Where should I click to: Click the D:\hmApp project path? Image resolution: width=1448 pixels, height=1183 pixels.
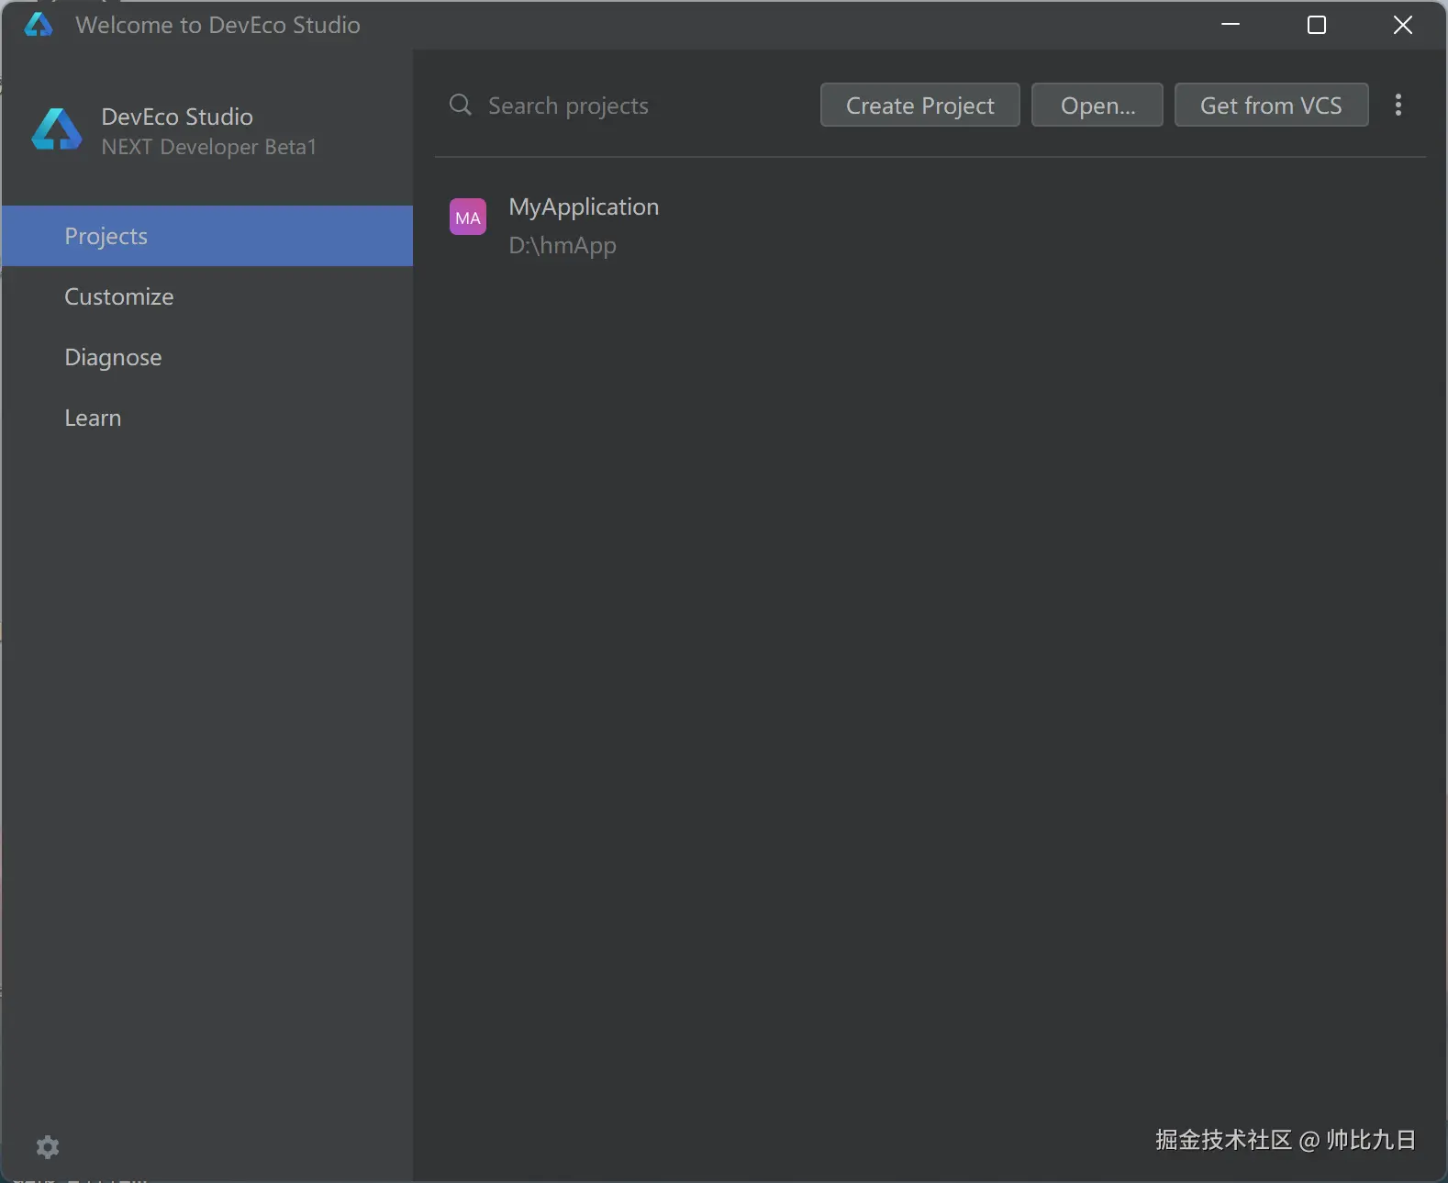pyautogui.click(x=562, y=246)
